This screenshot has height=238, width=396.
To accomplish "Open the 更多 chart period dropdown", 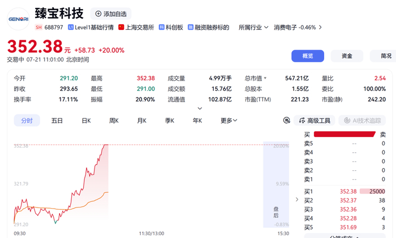I will tap(229, 121).
